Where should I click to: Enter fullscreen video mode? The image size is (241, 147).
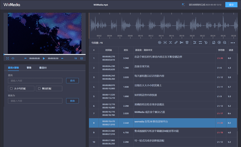click(x=8, y=58)
